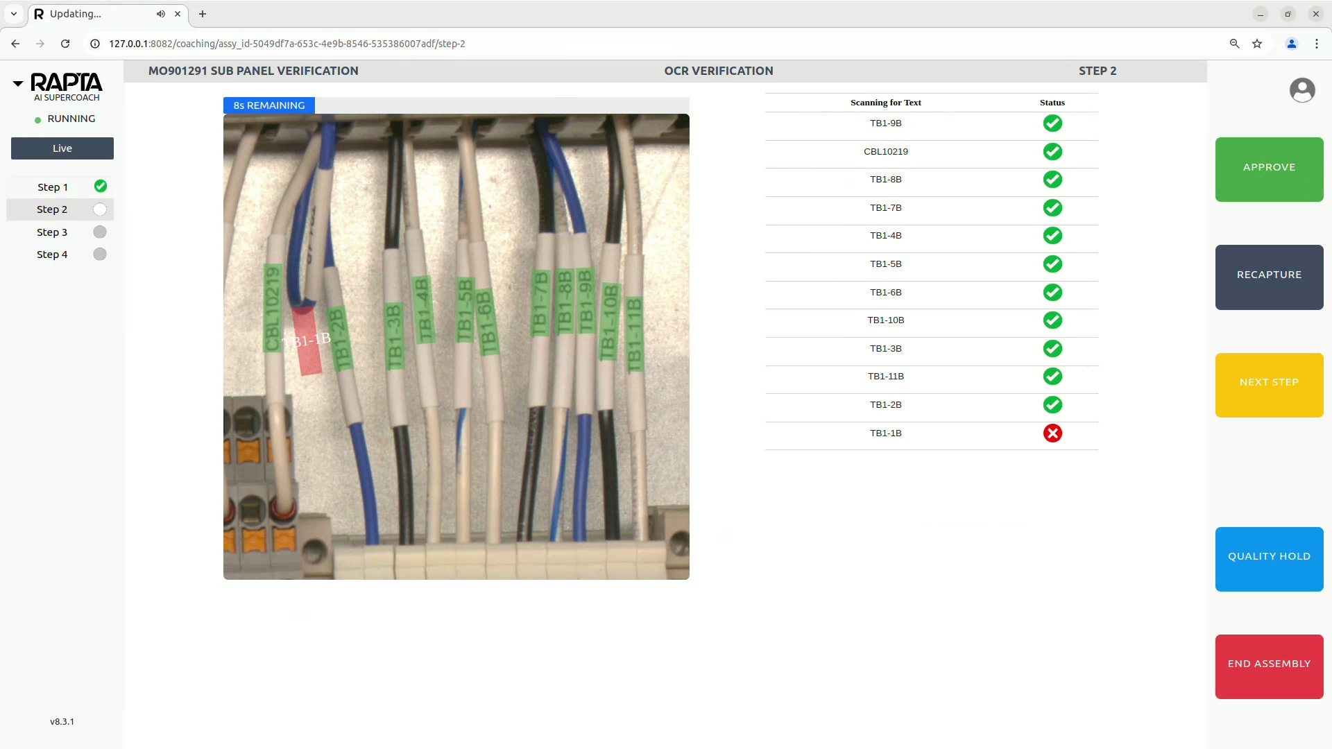Reload the page with refresh icon
This screenshot has height=749, width=1332.
(x=65, y=44)
